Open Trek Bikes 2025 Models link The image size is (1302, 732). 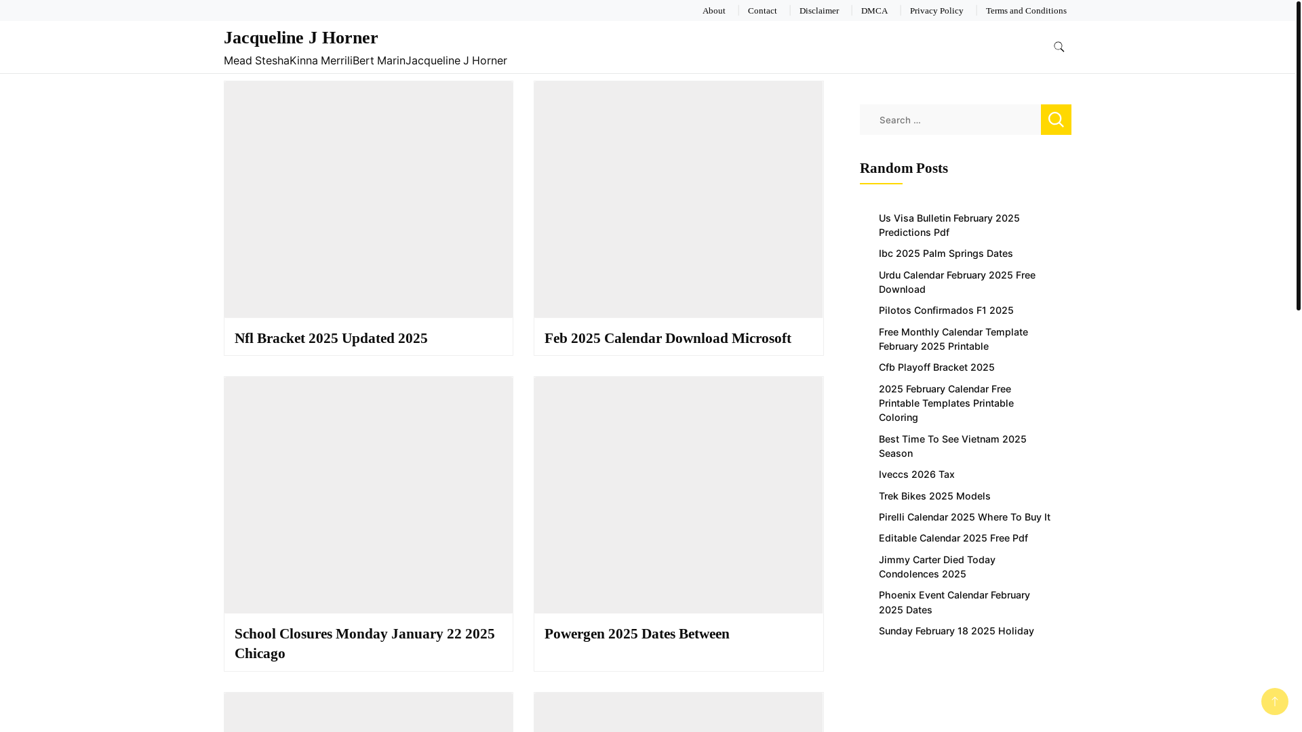point(934,496)
